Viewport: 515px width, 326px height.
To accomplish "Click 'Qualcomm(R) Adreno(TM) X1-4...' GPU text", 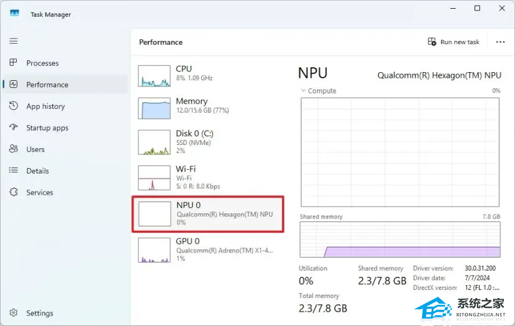I will (x=225, y=251).
